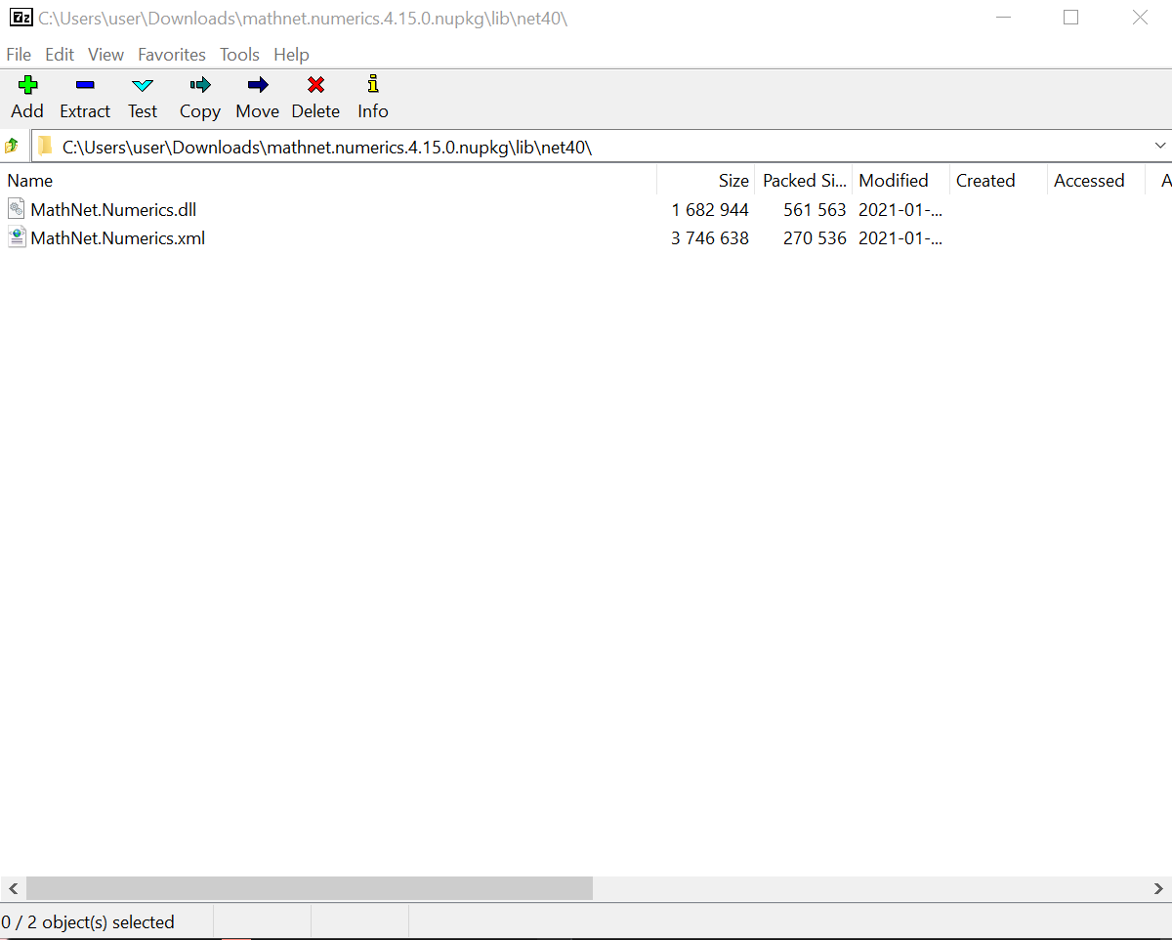Click the MathNet.Numerics.xml file icon
The width and height of the screenshot is (1172, 940).
pyautogui.click(x=17, y=237)
